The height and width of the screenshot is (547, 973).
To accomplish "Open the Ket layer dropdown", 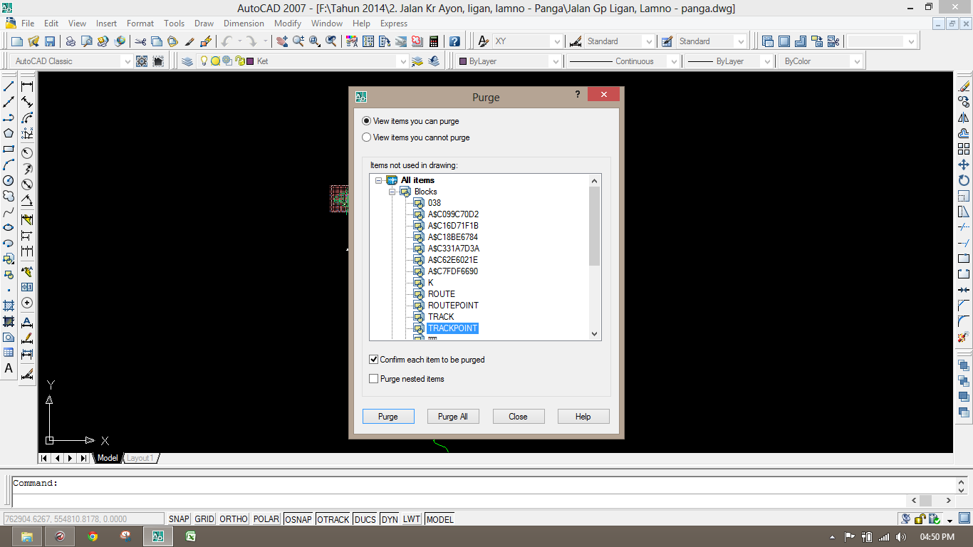I will tap(402, 61).
